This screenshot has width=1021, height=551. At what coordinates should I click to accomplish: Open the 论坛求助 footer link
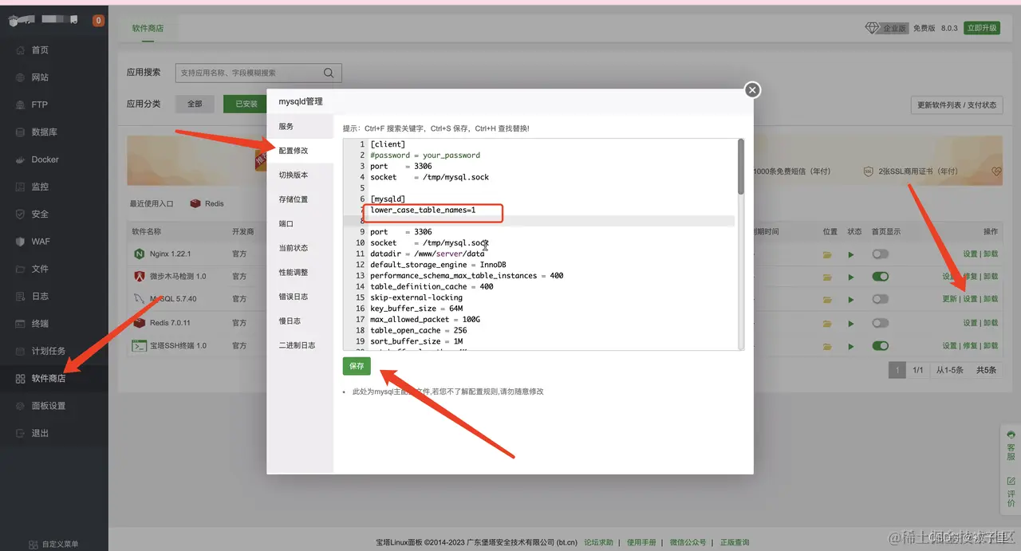[x=598, y=542]
